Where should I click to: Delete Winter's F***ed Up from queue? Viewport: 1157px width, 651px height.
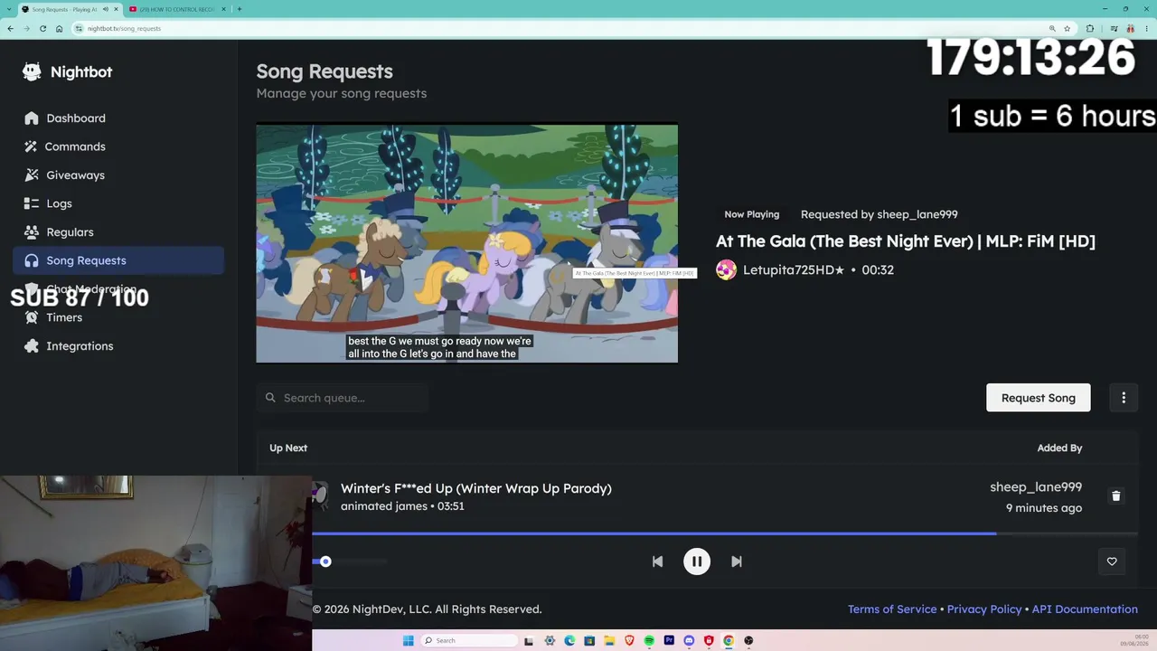[x=1116, y=496]
